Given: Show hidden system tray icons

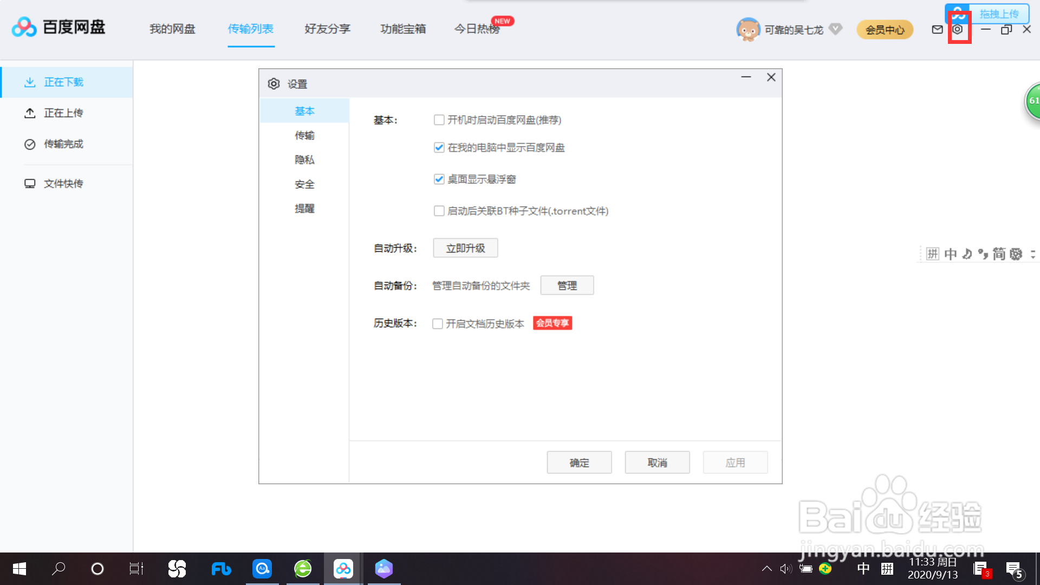Looking at the screenshot, I should 766,569.
